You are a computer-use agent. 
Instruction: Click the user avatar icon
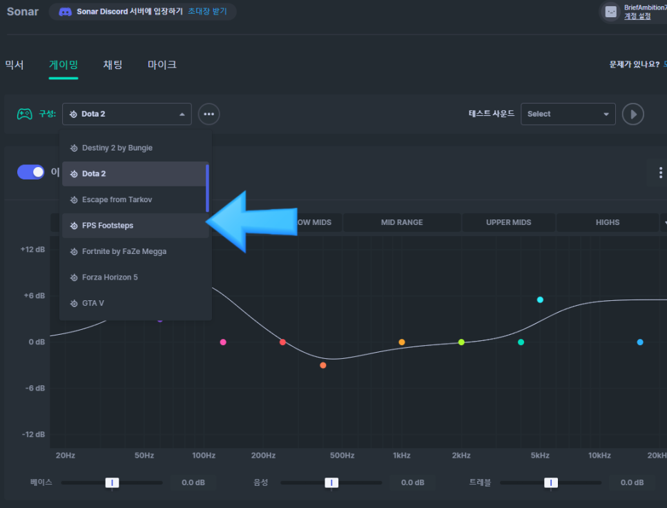611,12
